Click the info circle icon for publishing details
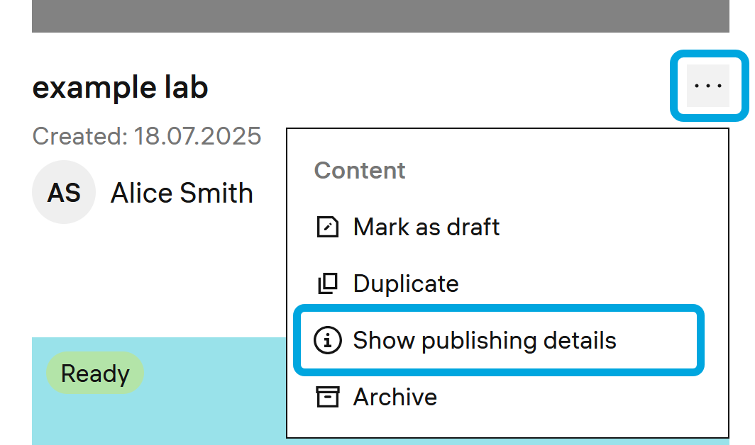This screenshot has height=445, width=755. click(327, 340)
